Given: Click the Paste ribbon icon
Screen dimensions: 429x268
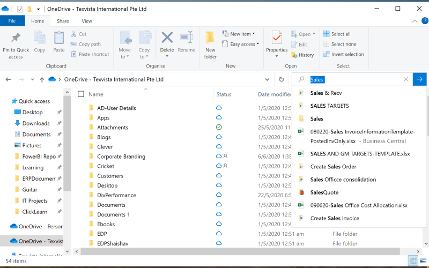Looking at the screenshot, I should click(x=59, y=38).
